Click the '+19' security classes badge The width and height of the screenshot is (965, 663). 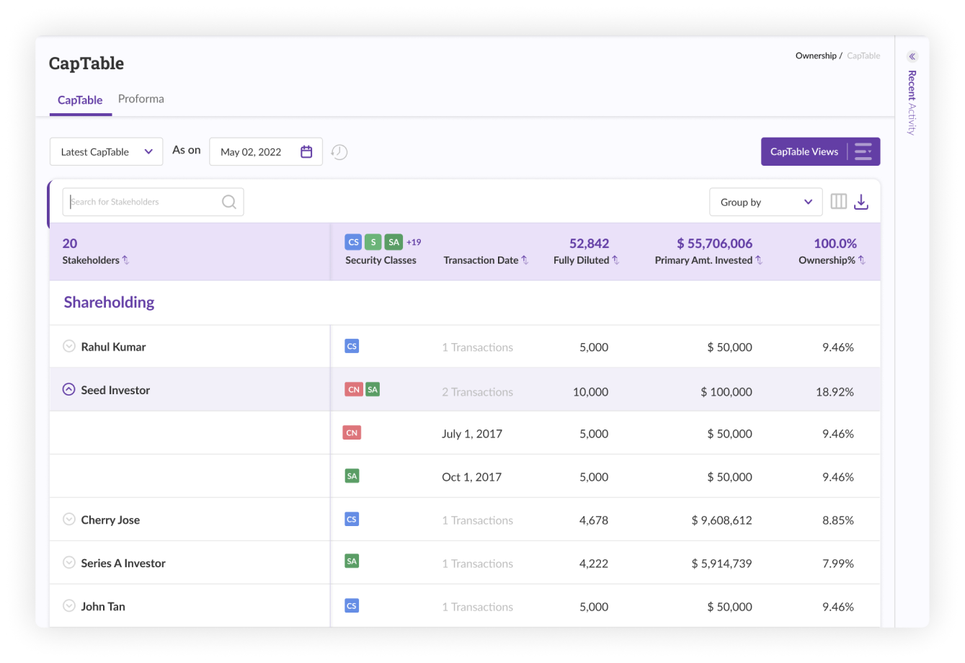coord(414,242)
